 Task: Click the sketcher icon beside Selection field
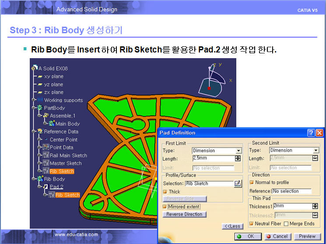click(x=238, y=184)
